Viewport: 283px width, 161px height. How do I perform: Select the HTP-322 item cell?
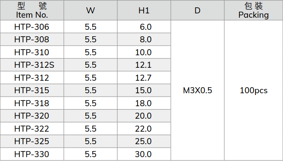point(31,129)
